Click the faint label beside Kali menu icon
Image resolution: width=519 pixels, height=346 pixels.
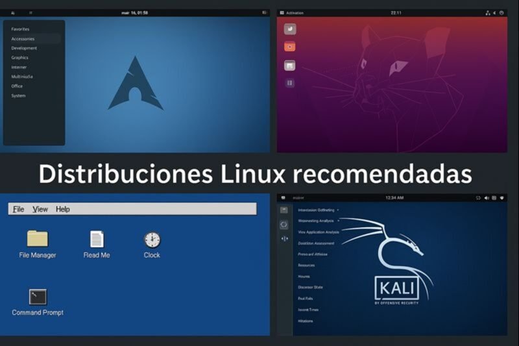pyautogui.click(x=298, y=198)
